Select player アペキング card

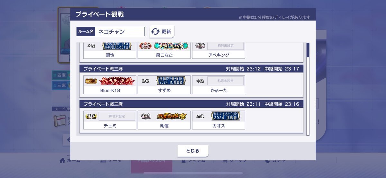tap(219, 51)
